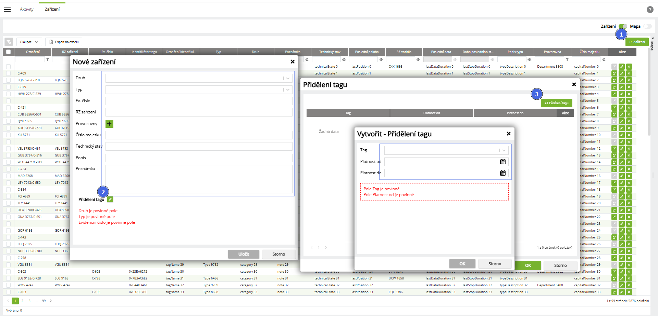Jump to page 99 of the device list
Viewport: 658px width, 316px height.
44,301
